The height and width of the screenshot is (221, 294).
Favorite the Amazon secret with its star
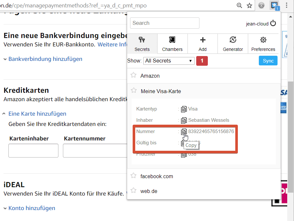134,75
